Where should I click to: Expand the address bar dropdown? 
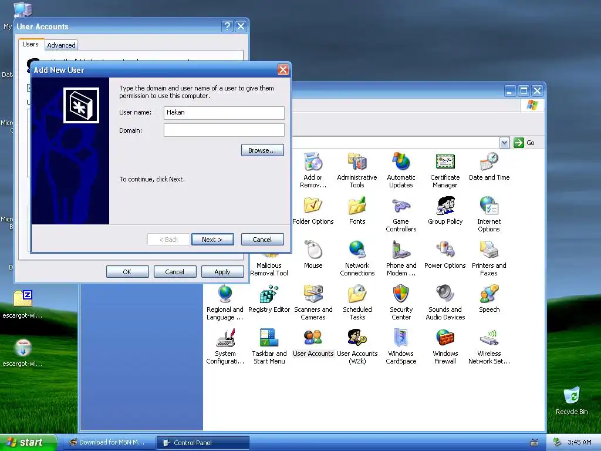[504, 143]
